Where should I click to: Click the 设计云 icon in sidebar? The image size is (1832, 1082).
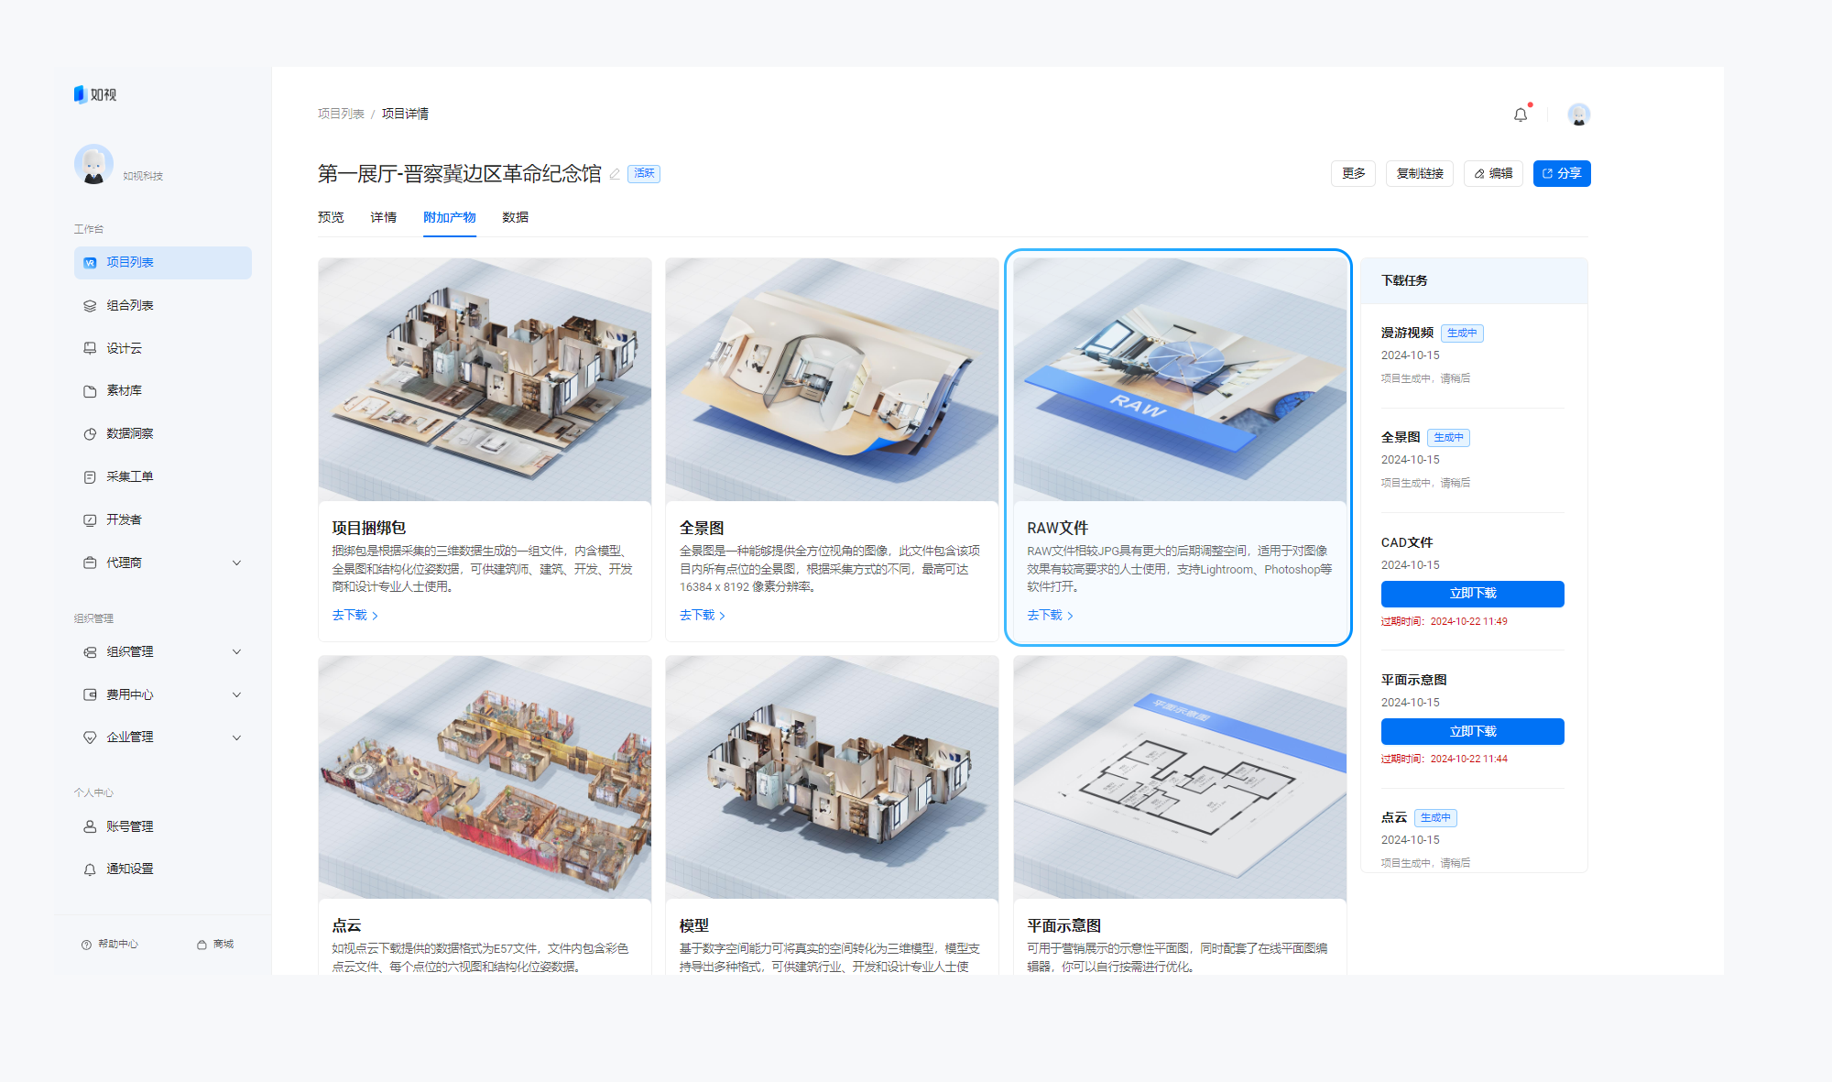point(90,348)
